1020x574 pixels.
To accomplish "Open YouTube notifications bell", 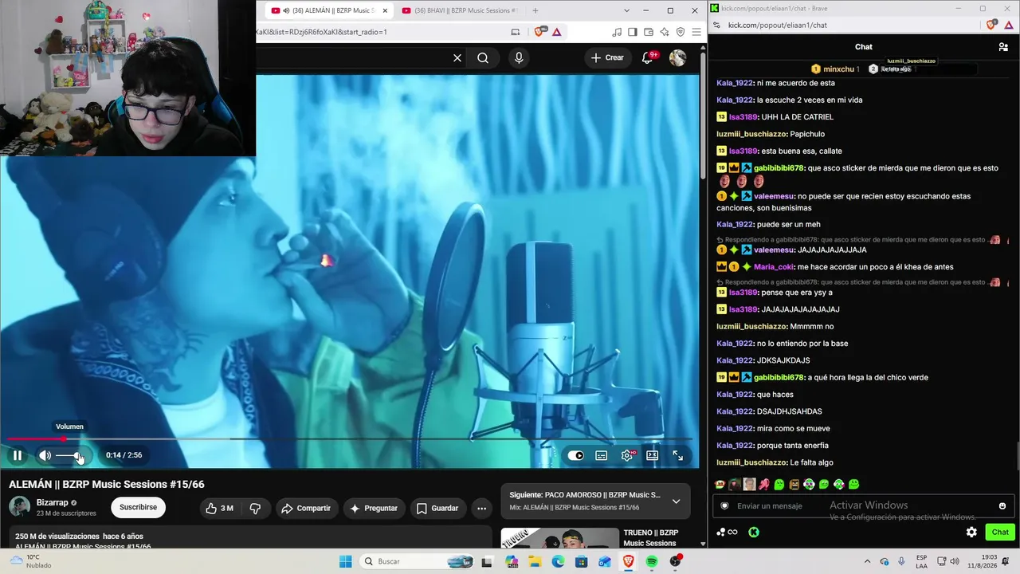I will point(648,57).
